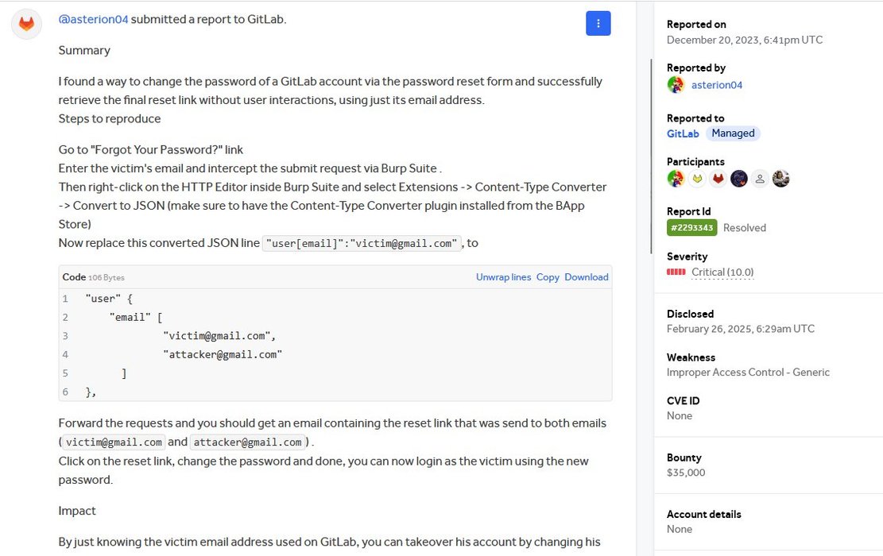Open the first Mario participant avatar
Image resolution: width=883 pixels, height=556 pixels.
pyautogui.click(x=676, y=179)
